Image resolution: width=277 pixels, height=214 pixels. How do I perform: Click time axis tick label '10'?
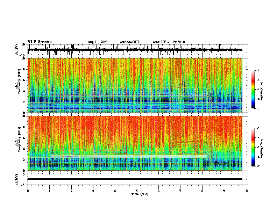pos(246,191)
